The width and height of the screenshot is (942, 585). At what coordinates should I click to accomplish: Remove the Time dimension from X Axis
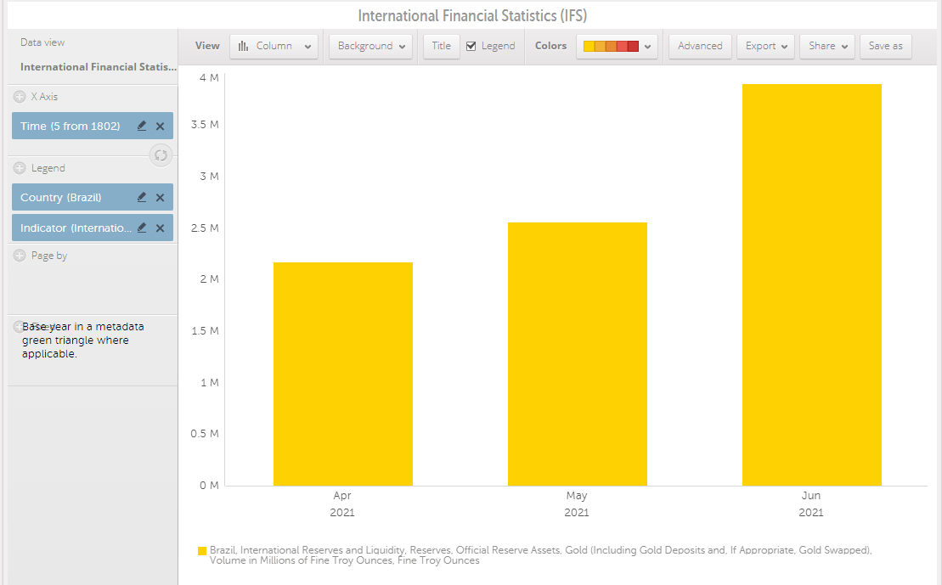pyautogui.click(x=160, y=126)
